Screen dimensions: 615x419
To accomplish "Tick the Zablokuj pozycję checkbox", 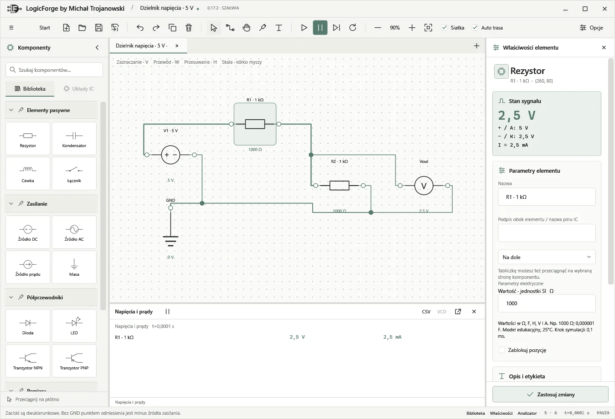I will click(x=502, y=350).
